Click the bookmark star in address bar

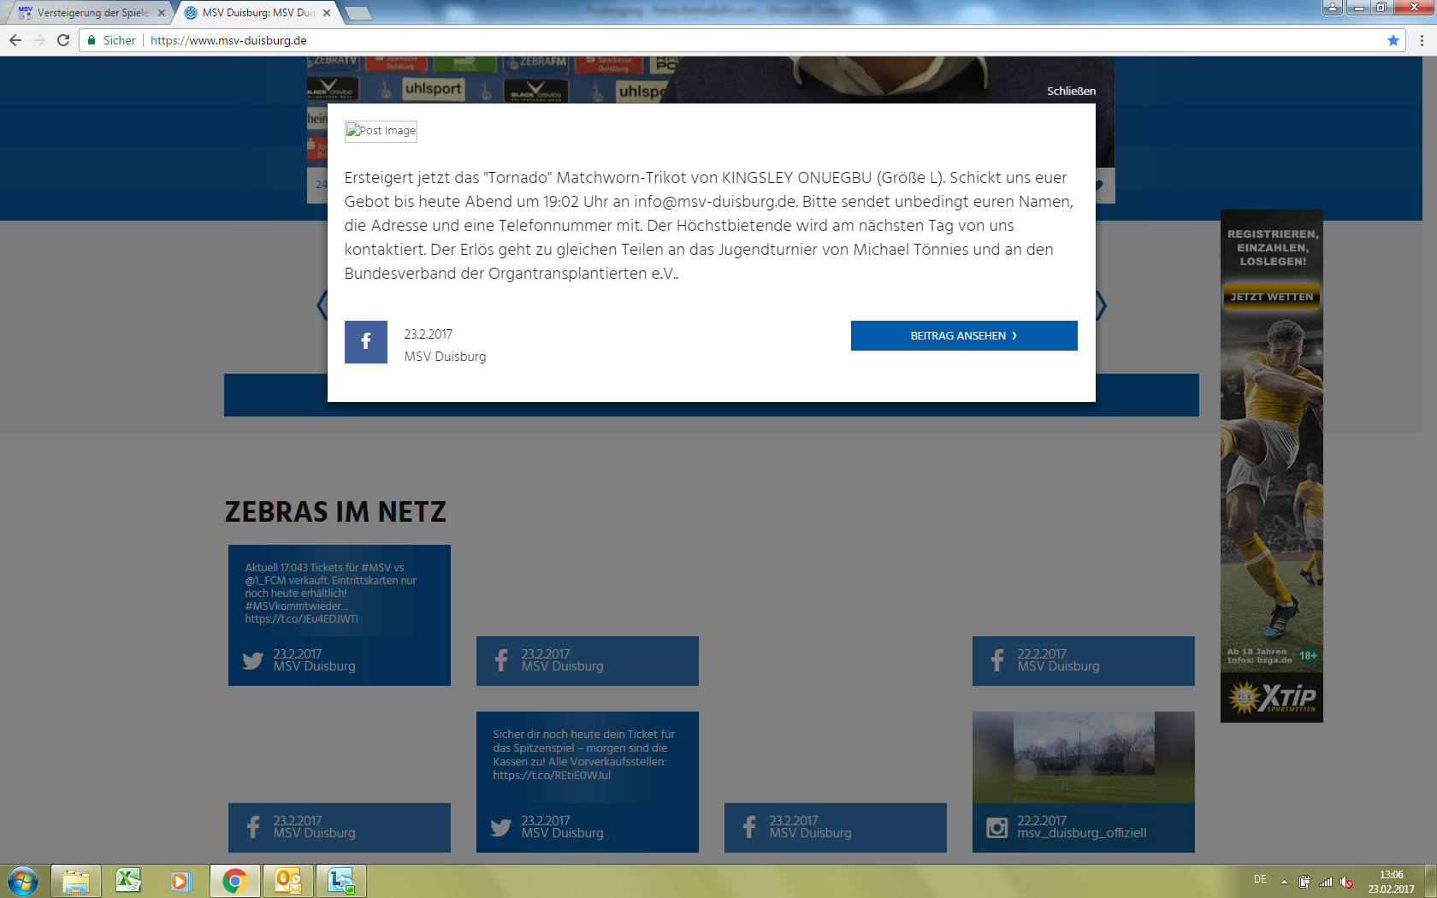(x=1393, y=40)
